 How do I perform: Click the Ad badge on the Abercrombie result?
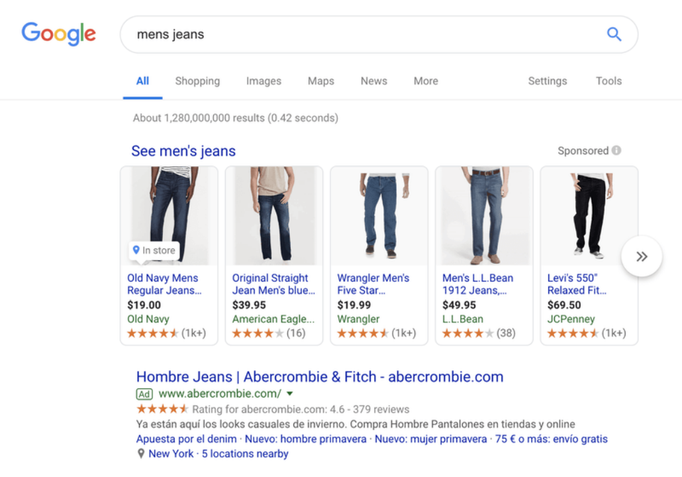(144, 394)
